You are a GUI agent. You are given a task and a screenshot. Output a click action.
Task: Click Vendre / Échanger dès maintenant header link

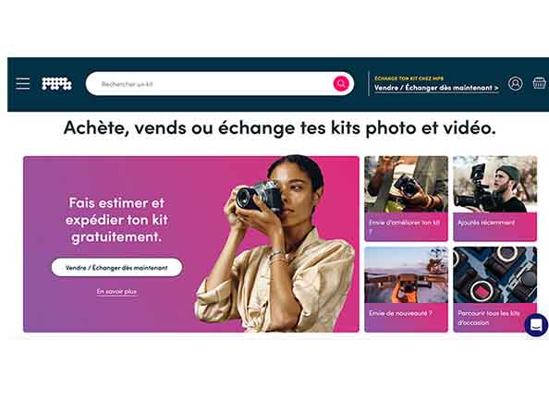pyautogui.click(x=436, y=88)
